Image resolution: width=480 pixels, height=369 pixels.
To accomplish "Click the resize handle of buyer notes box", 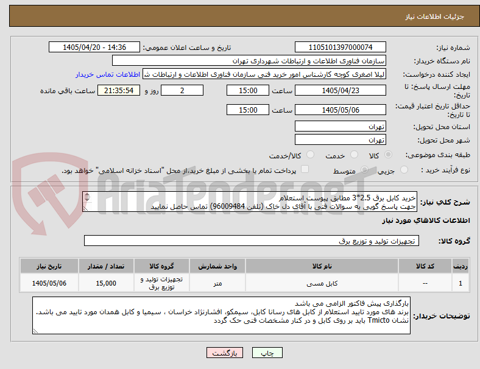I will coord(35,331).
